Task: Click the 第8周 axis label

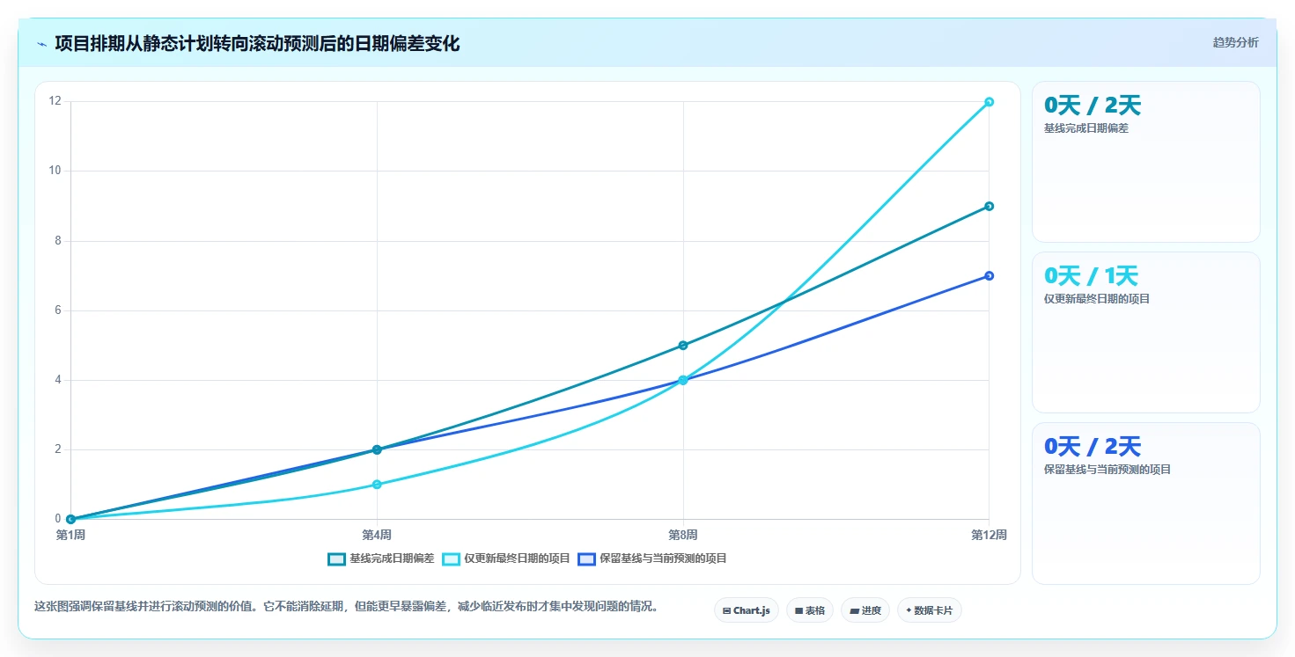Action: point(683,535)
